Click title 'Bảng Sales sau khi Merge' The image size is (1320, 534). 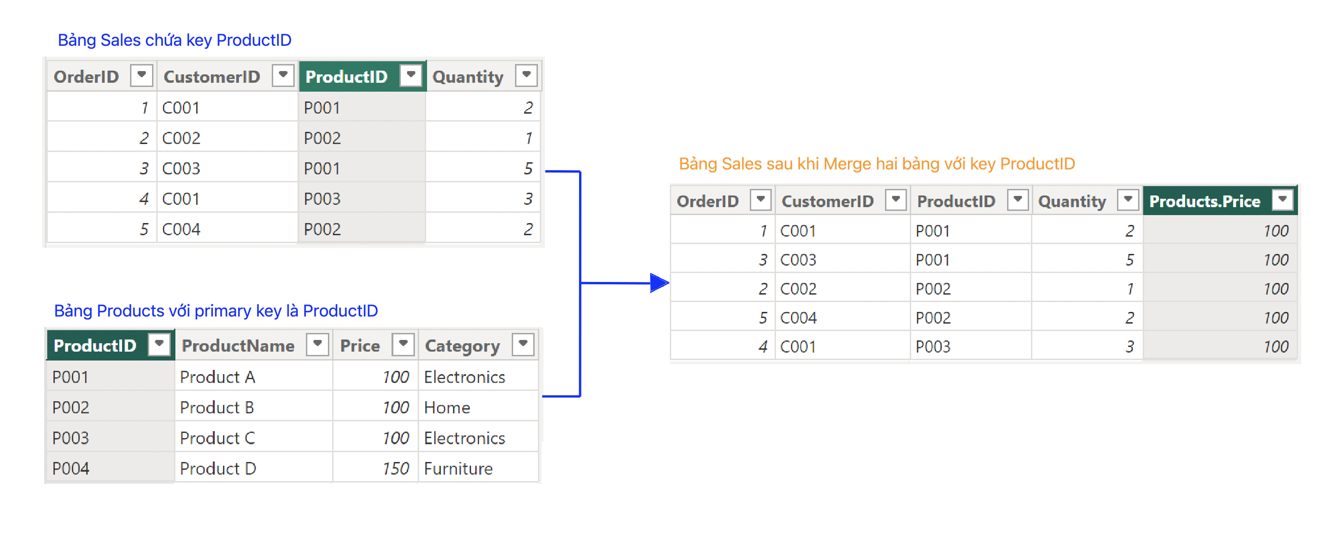(775, 164)
